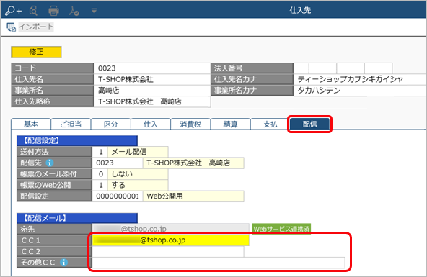The image size is (427, 277).
Task: Click the その他CC info icon
Action: (x=63, y=263)
